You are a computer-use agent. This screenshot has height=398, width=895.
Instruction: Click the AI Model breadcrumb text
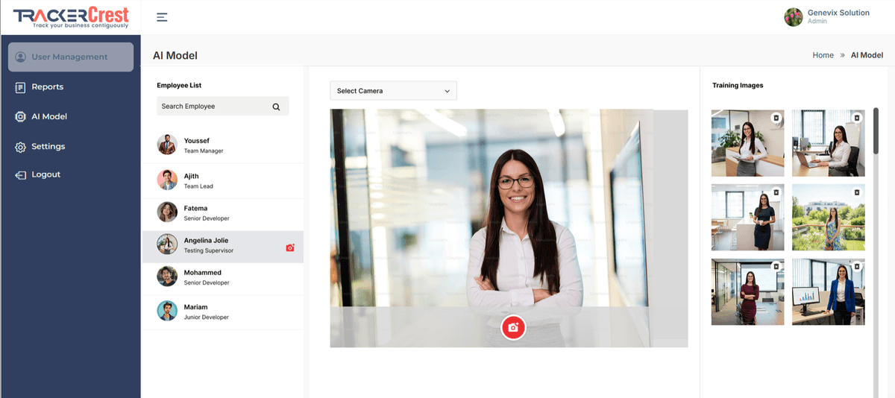click(867, 55)
